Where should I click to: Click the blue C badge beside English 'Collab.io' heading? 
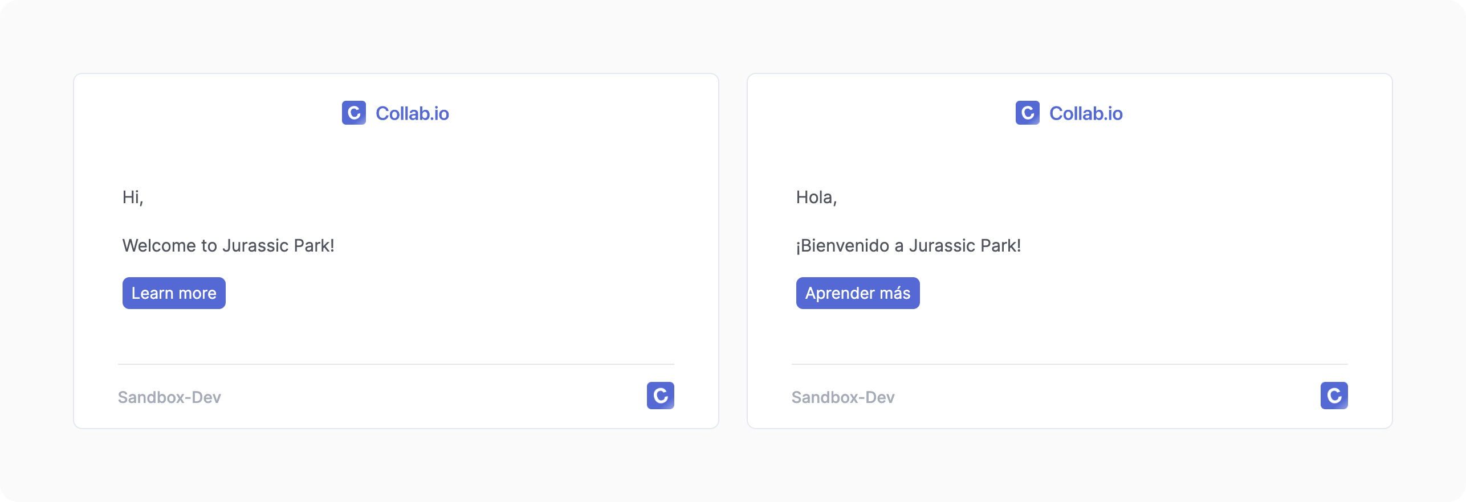tap(353, 113)
